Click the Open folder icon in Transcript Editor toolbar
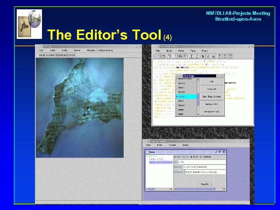The width and height of the screenshot is (280, 210). click(163, 56)
